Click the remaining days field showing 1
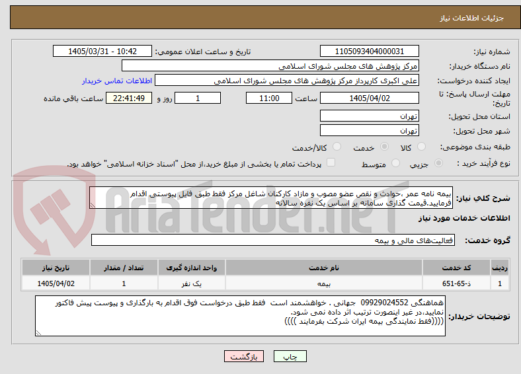 tap(198, 98)
